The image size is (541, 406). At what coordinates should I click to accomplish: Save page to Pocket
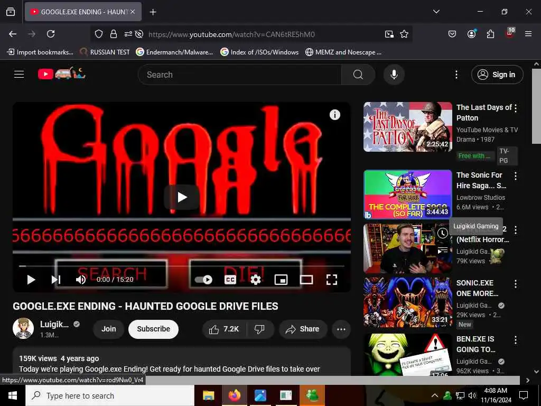tap(452, 34)
